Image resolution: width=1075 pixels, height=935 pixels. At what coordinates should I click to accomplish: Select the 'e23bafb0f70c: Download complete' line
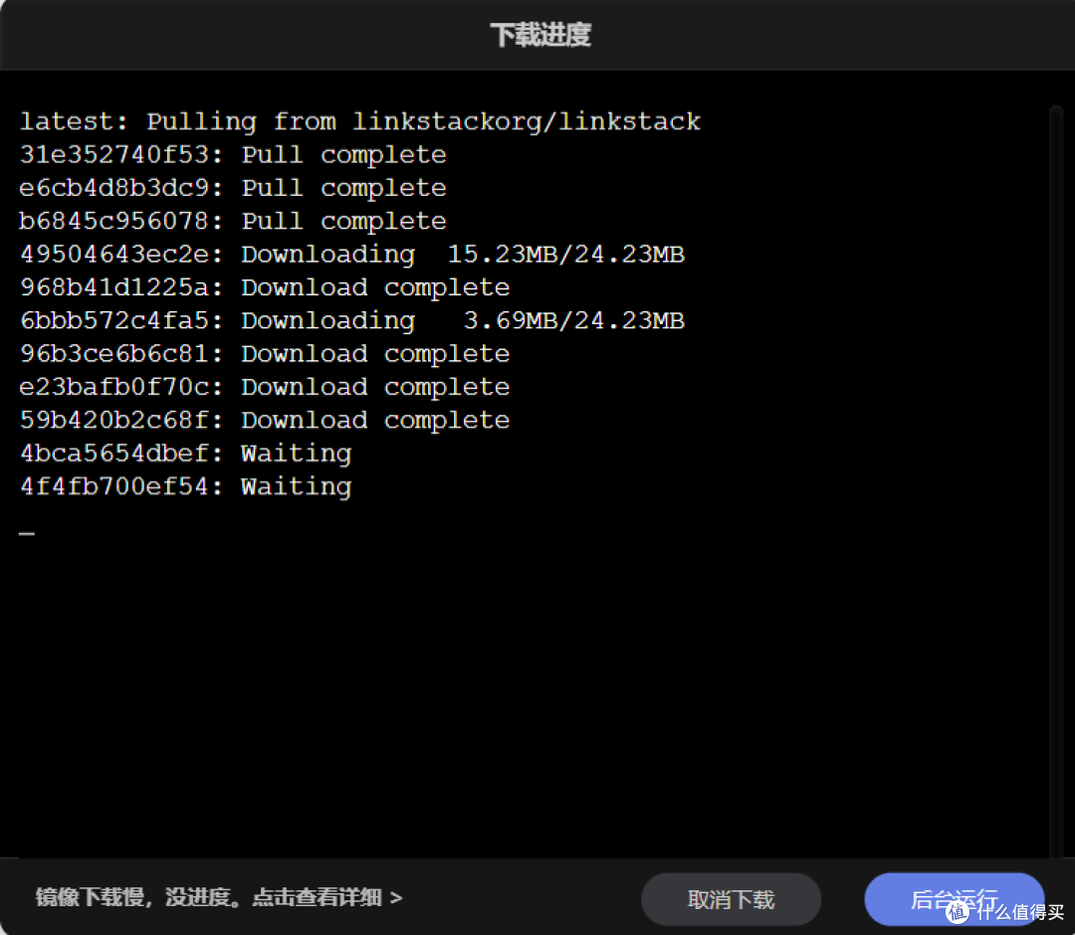point(265,387)
